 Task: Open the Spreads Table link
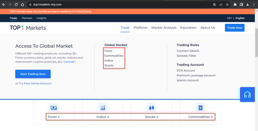(x=186, y=55)
